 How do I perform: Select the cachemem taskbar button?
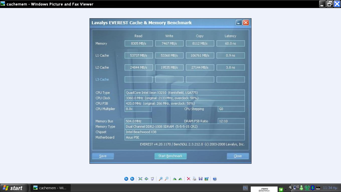(51, 188)
